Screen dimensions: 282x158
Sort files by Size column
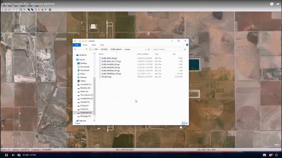tap(174, 54)
